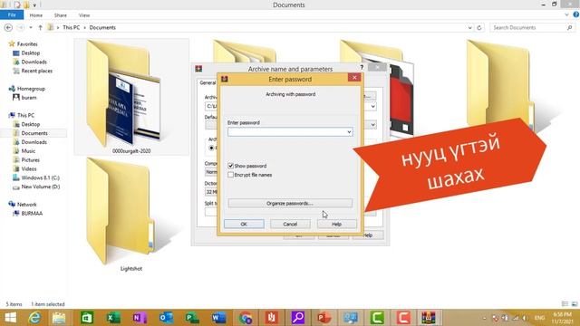580x326 pixels.
Task: Open Homegroup in navigation pane
Action: point(31,89)
